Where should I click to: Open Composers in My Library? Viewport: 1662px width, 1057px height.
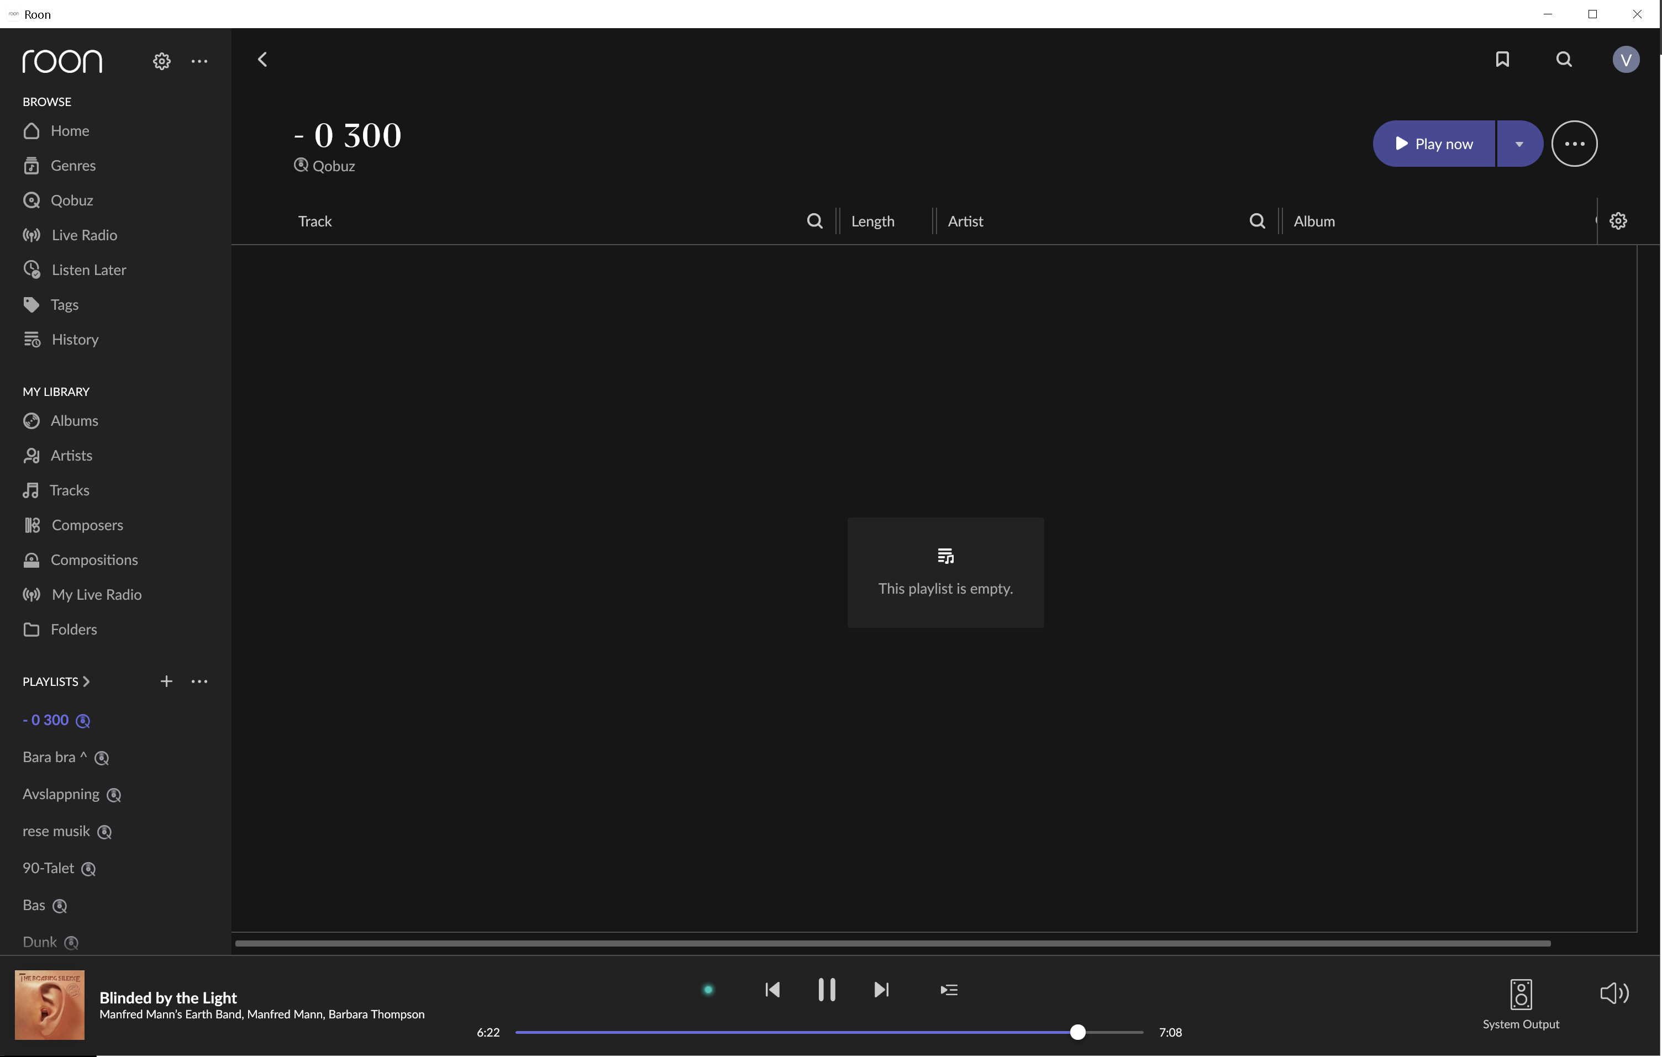pyautogui.click(x=73, y=525)
